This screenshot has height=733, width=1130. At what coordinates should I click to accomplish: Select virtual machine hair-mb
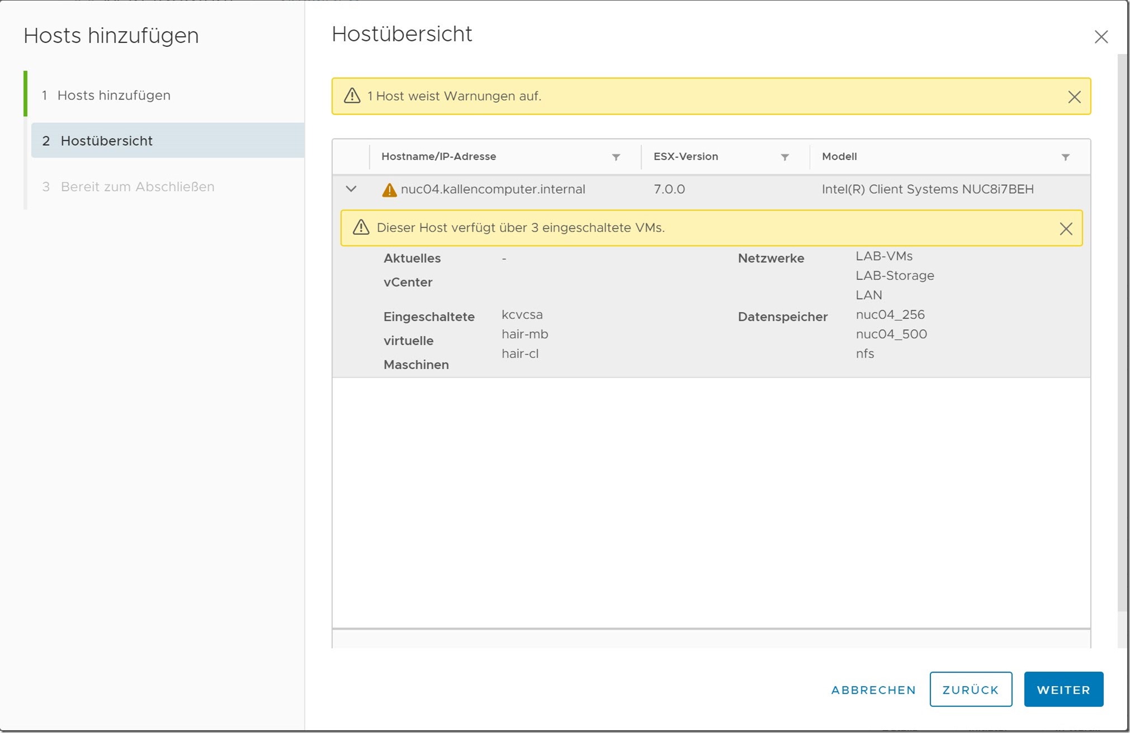coord(524,334)
